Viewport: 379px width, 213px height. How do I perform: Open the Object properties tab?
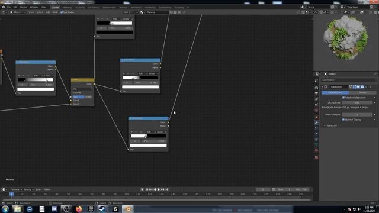coord(316,117)
